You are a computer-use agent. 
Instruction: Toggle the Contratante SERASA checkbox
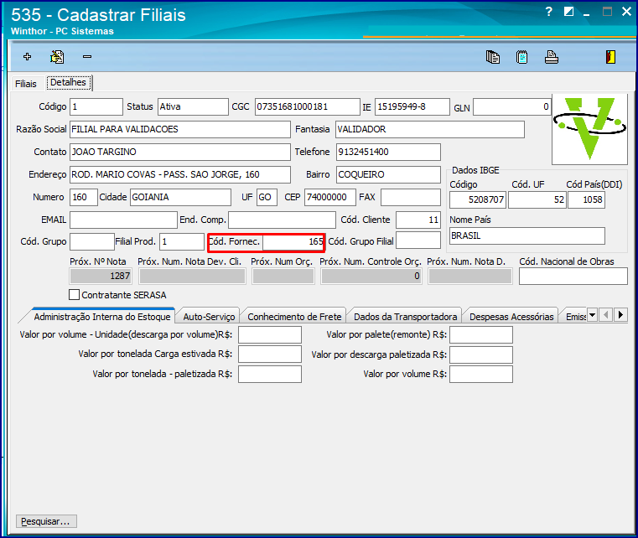74,295
